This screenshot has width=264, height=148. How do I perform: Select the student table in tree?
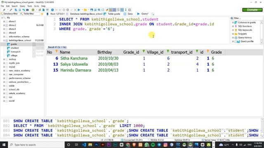coord(15,48)
